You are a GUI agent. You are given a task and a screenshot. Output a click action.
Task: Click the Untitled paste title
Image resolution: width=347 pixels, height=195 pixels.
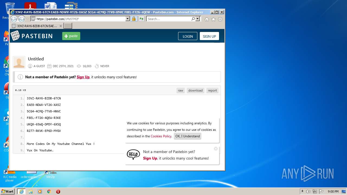36,59
